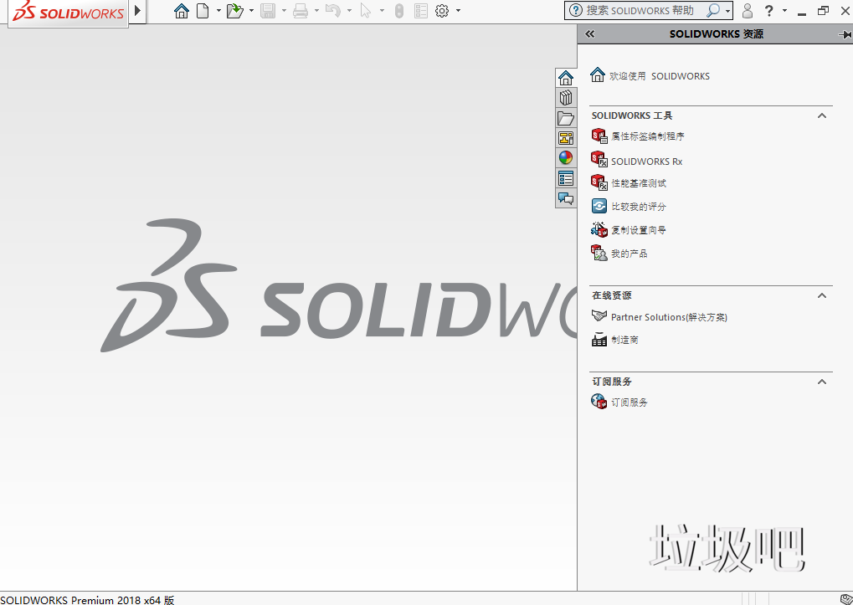Expand the menu bar via the flyout arrow
The height and width of the screenshot is (605, 853).
tap(136, 12)
